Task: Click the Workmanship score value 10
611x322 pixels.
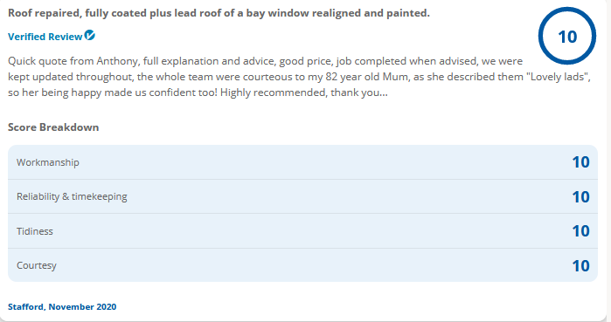Action: 580,162
